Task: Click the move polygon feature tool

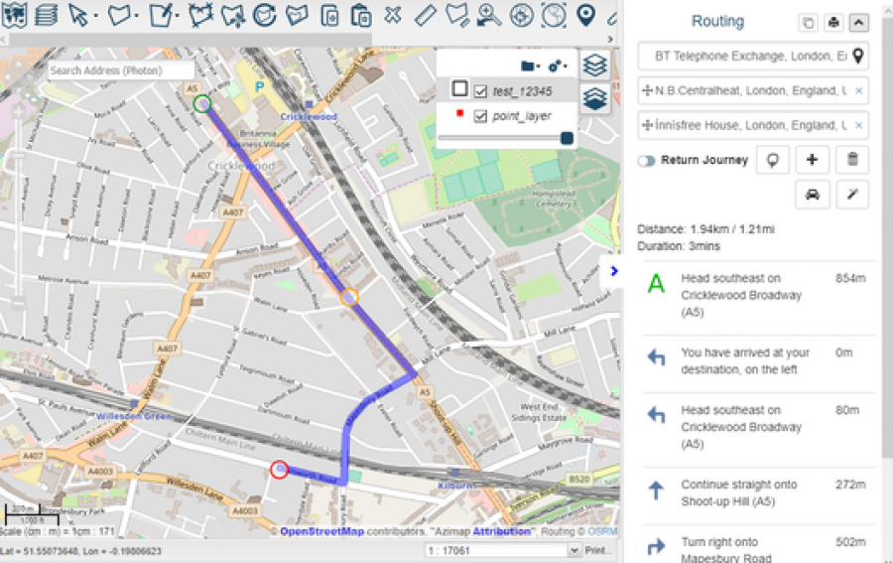Action: [x=233, y=15]
